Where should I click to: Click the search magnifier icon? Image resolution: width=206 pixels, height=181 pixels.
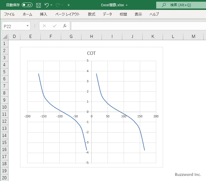point(164,5)
